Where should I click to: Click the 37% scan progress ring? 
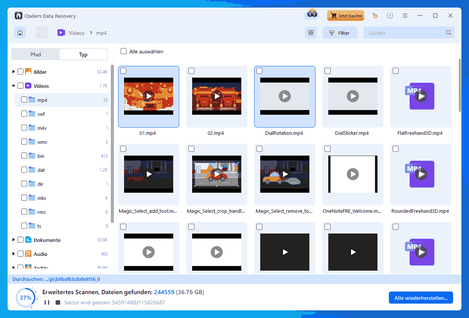point(25,298)
